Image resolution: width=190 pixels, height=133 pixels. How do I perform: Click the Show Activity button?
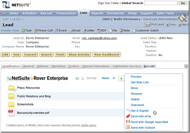click(79, 55)
